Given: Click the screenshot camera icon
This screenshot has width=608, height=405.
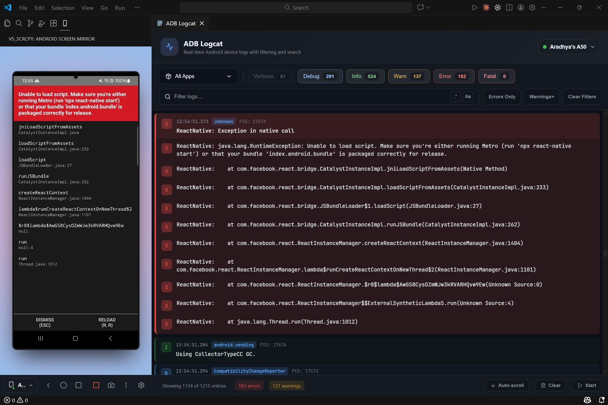Looking at the screenshot, I should 111,385.
